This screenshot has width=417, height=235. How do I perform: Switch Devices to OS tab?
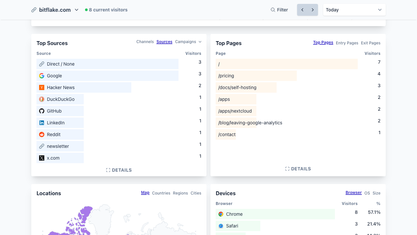[x=367, y=193]
